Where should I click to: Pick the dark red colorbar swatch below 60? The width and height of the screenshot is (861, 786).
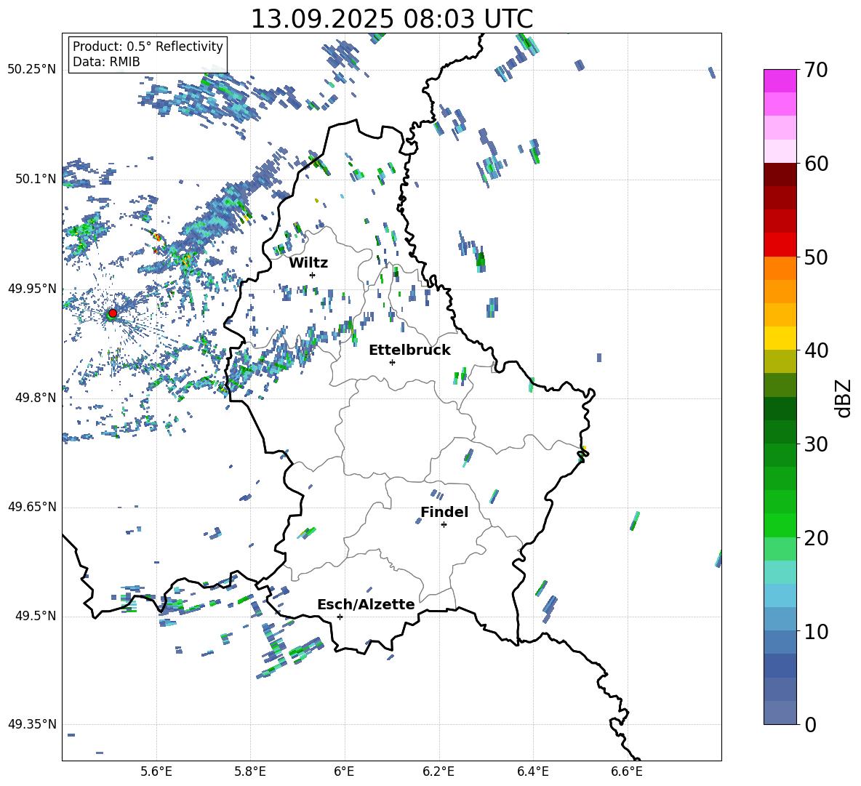click(780, 175)
